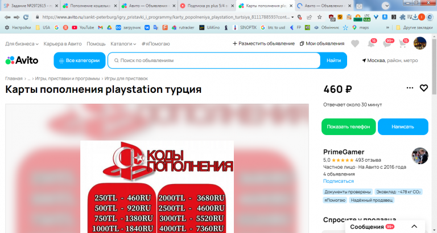This screenshot has width=437, height=233.
Task: Open the maps bookmark
Action: click(x=361, y=27)
